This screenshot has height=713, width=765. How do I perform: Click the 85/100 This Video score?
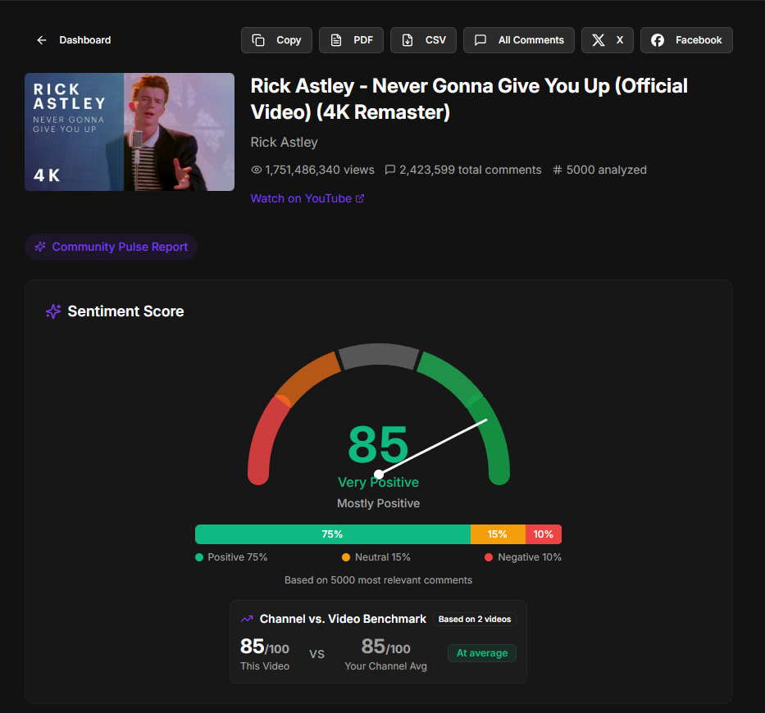[265, 647]
